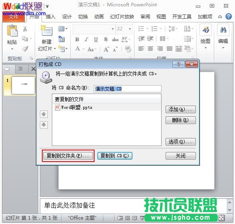The width and height of the screenshot is (235, 224).
Task: Click 复制到文件夹(F) button
Action: pos(68,156)
